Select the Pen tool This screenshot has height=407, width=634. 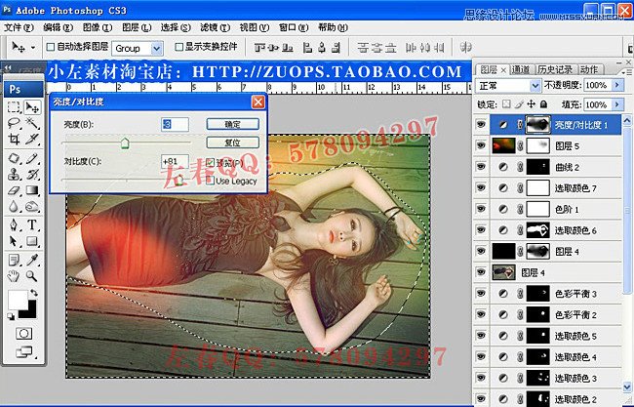tap(14, 224)
